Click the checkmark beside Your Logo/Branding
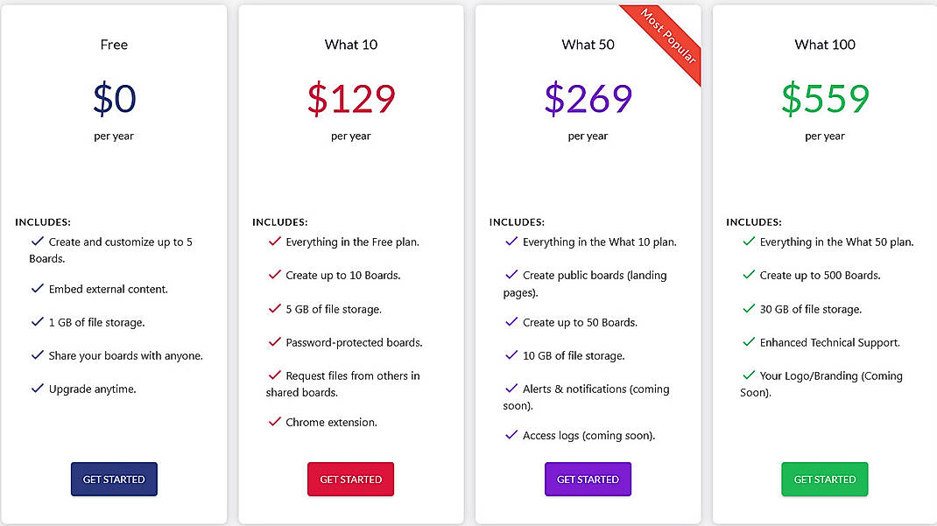Viewport: 937px width, 526px height. tap(748, 375)
